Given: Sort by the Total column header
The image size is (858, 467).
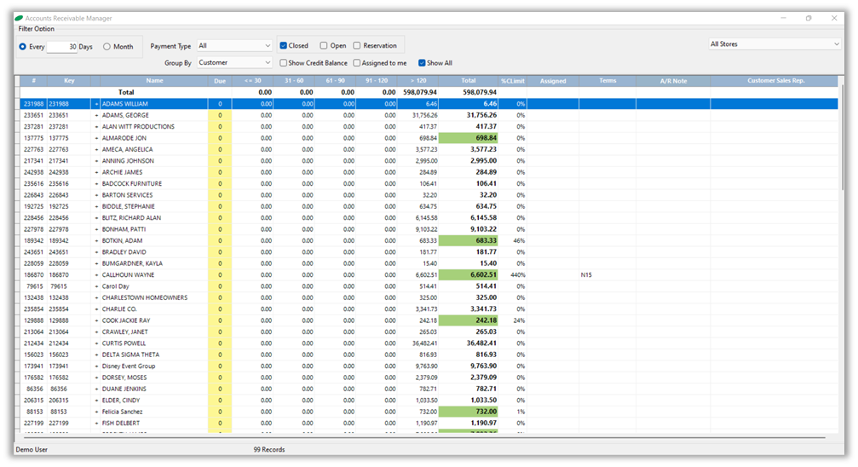Looking at the screenshot, I should tap(468, 81).
